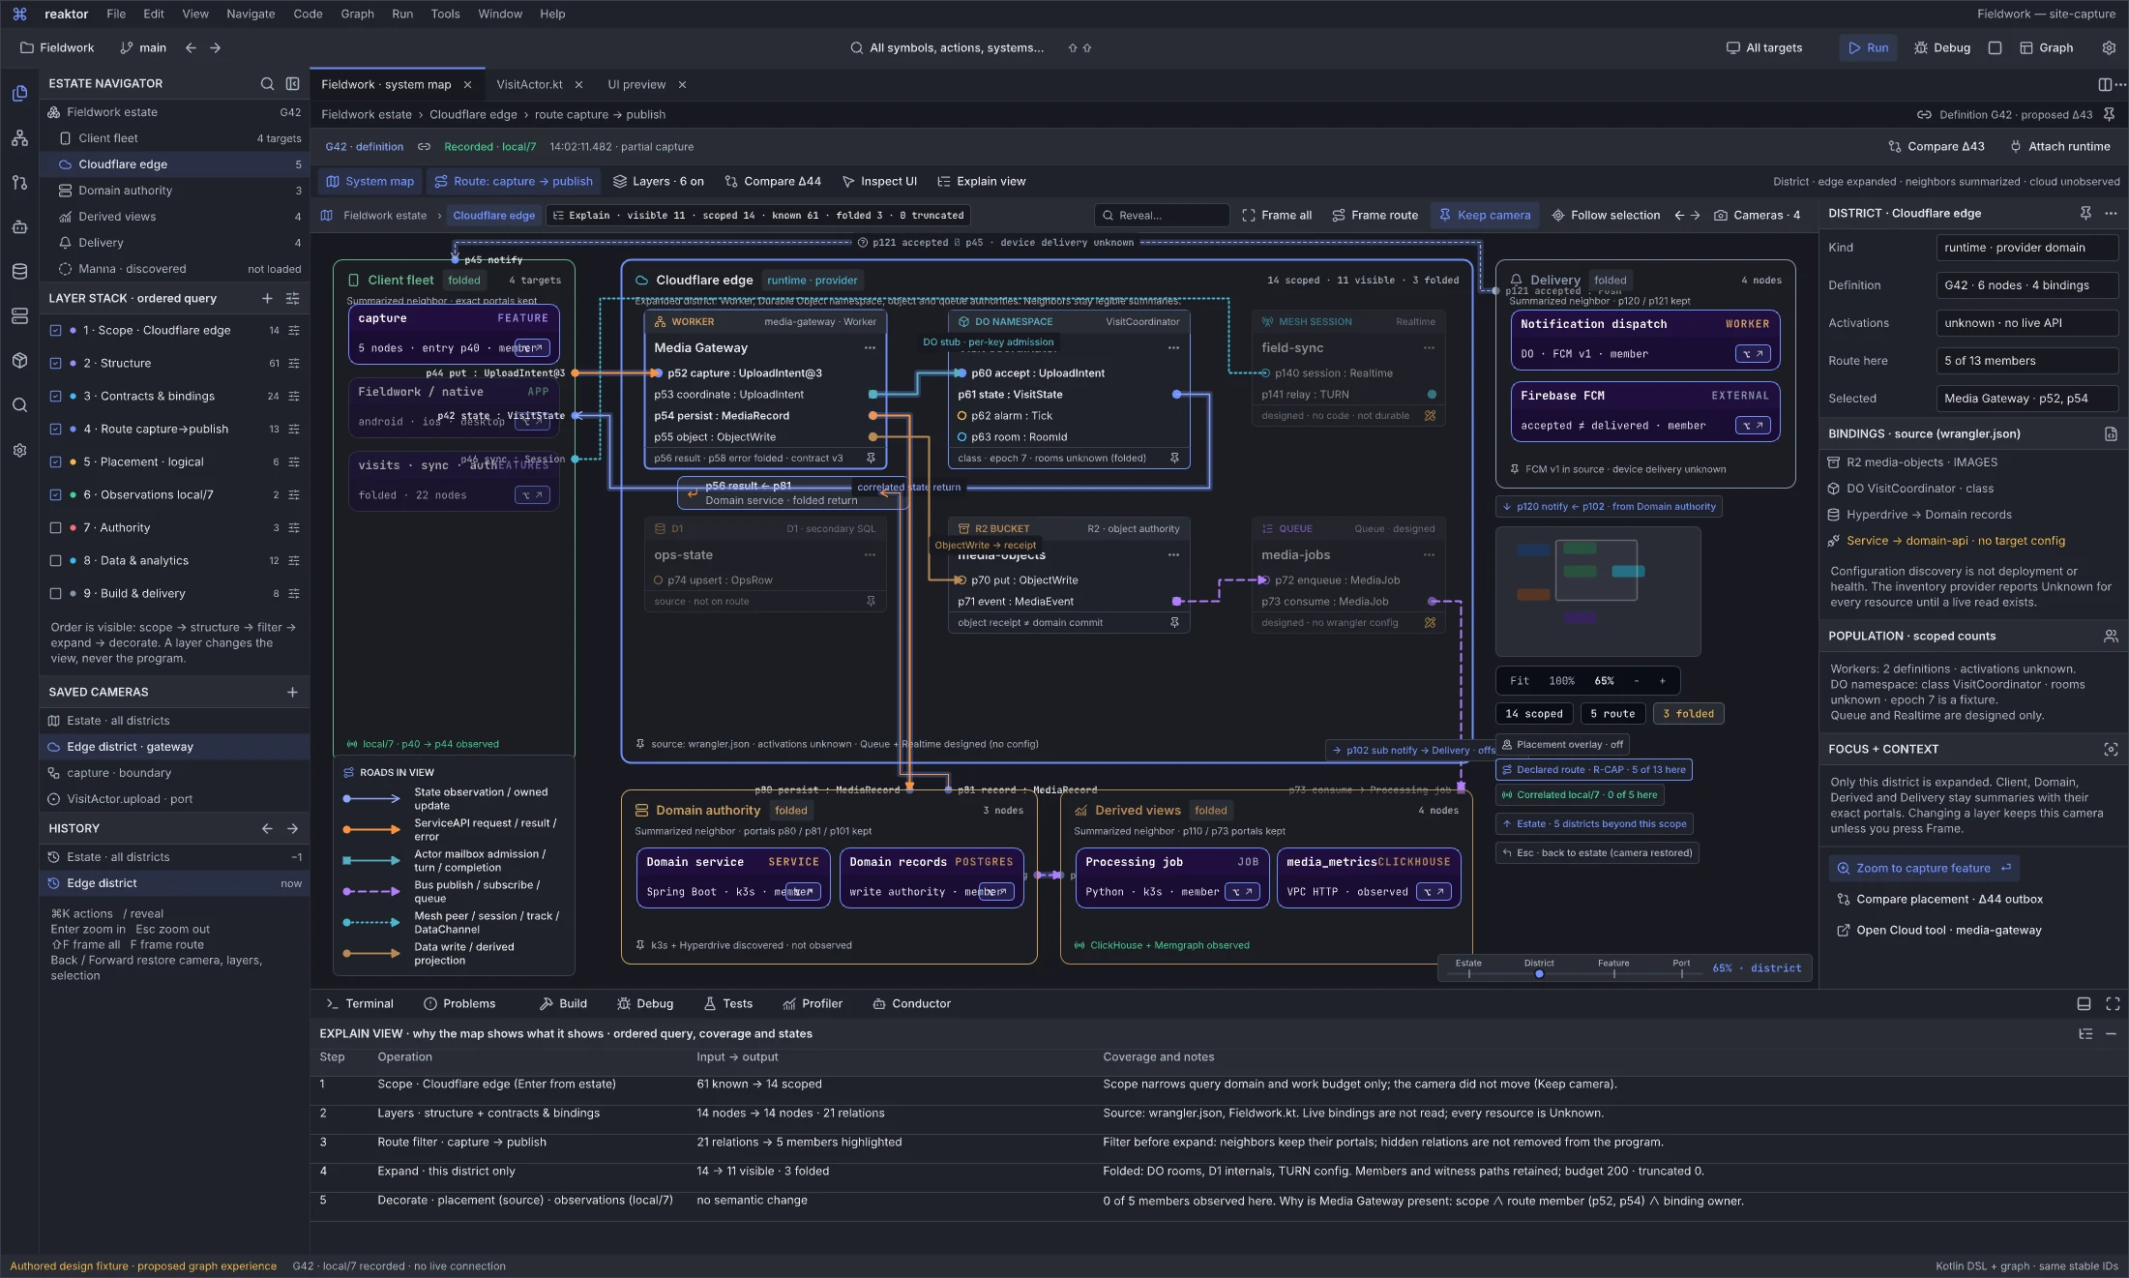Focus the Focus + Context target icon
This screenshot has width=2129, height=1278.
coord(2111,749)
